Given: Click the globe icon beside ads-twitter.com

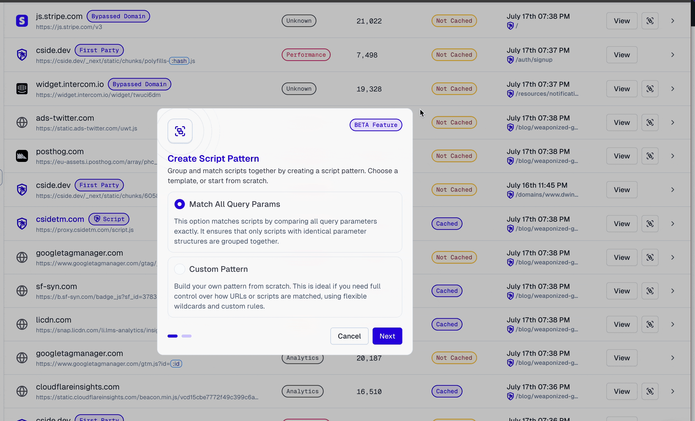Looking at the screenshot, I should click(22, 122).
